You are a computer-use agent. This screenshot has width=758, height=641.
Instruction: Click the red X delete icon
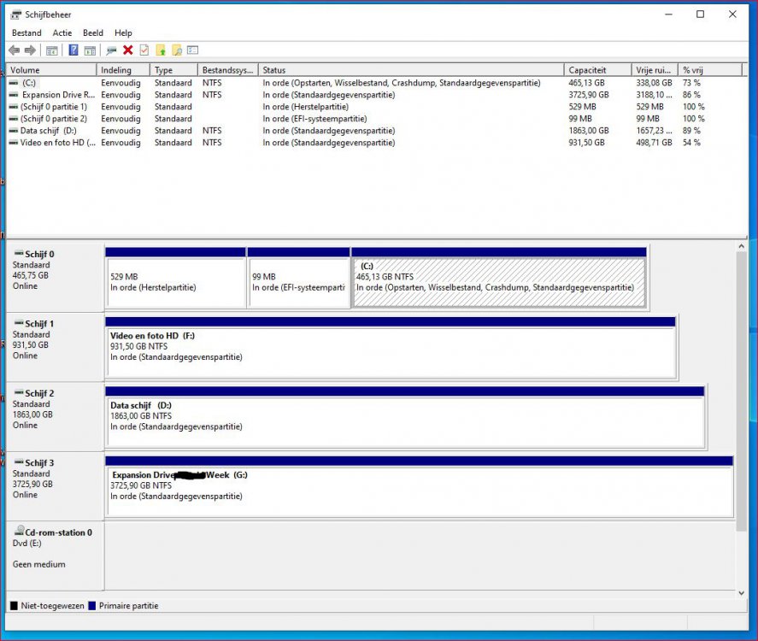coord(127,50)
